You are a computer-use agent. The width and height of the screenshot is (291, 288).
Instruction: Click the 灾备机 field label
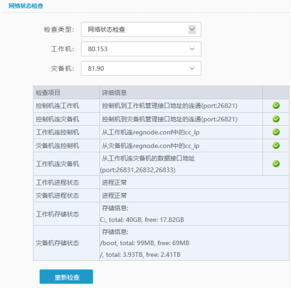point(62,69)
